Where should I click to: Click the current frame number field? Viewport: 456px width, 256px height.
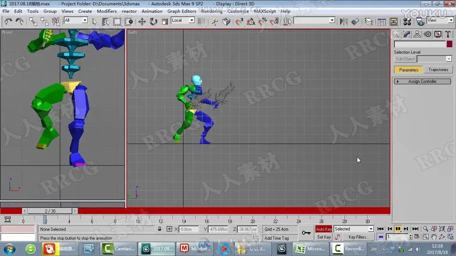[x=397, y=237]
